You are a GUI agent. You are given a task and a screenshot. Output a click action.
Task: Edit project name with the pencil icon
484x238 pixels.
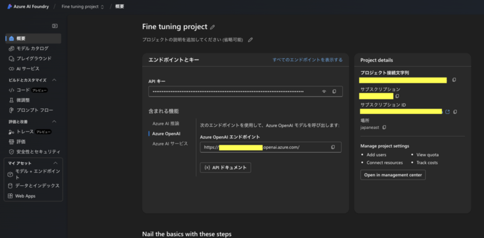[212, 27]
